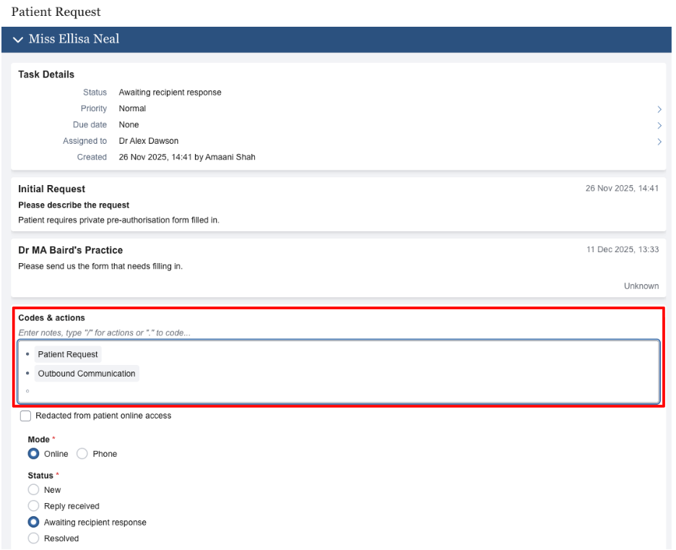
Task: Click the Outbound Communication code chip
Action: pos(87,374)
